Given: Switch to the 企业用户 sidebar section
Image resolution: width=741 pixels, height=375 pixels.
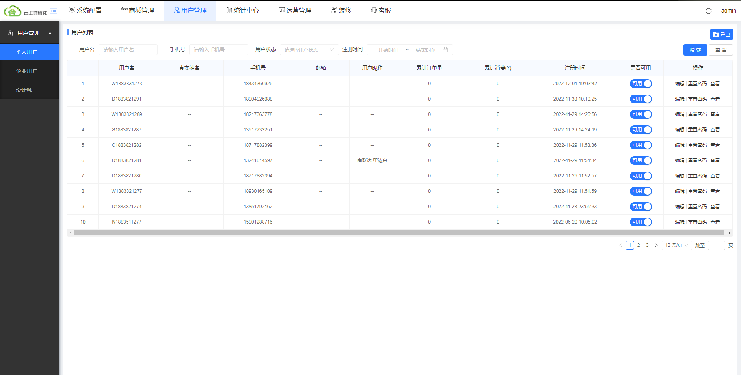Looking at the screenshot, I should [x=26, y=71].
